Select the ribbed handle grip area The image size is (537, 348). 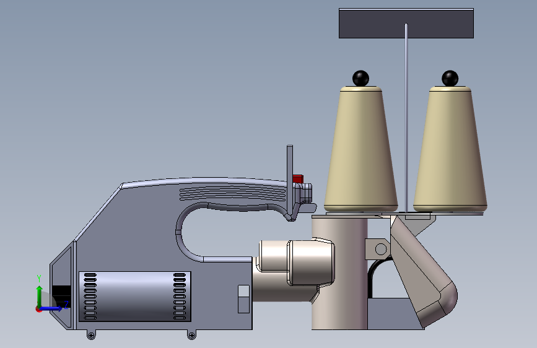[233, 194]
